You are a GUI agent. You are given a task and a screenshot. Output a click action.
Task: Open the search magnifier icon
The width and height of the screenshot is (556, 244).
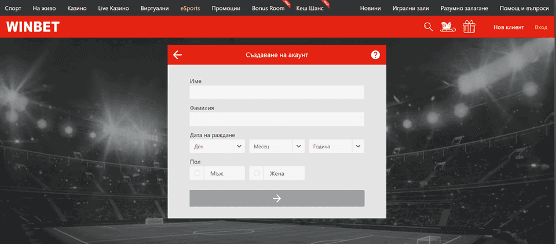(x=429, y=27)
